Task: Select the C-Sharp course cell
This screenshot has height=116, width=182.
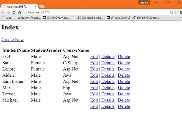Action: coord(71,63)
